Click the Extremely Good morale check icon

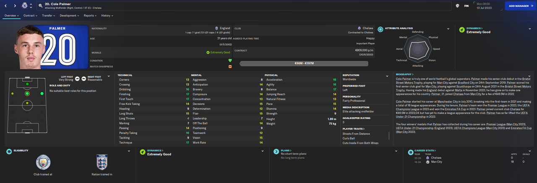click(x=208, y=52)
